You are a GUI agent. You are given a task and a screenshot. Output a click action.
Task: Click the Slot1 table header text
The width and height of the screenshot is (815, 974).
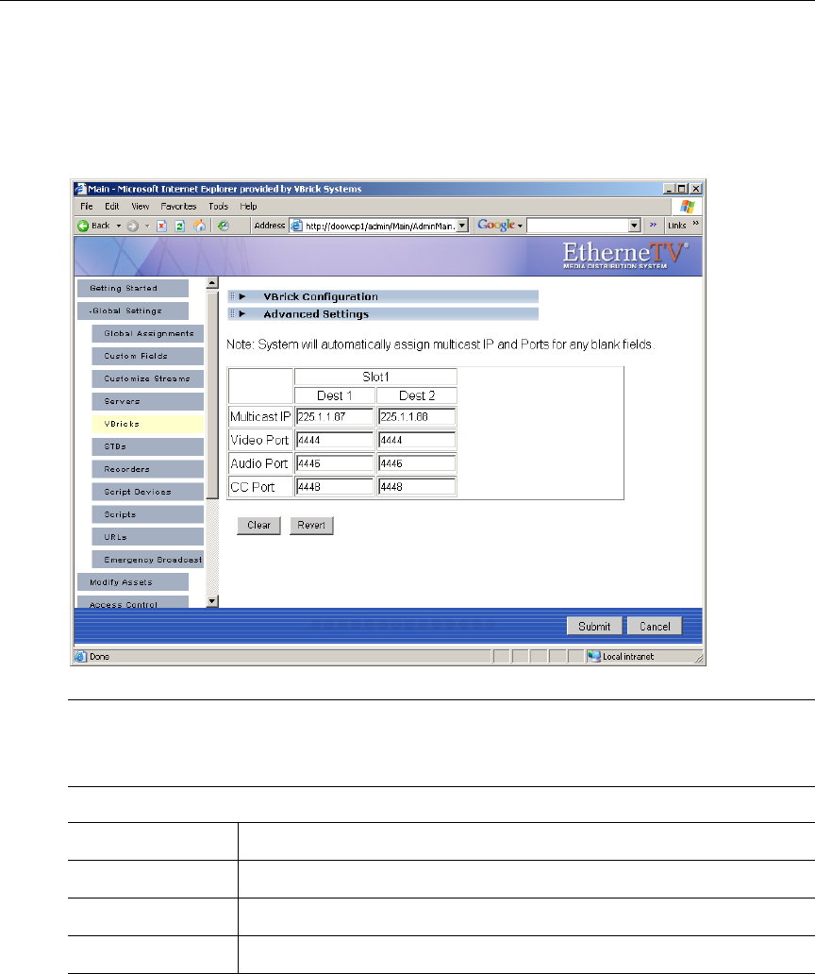pos(375,378)
